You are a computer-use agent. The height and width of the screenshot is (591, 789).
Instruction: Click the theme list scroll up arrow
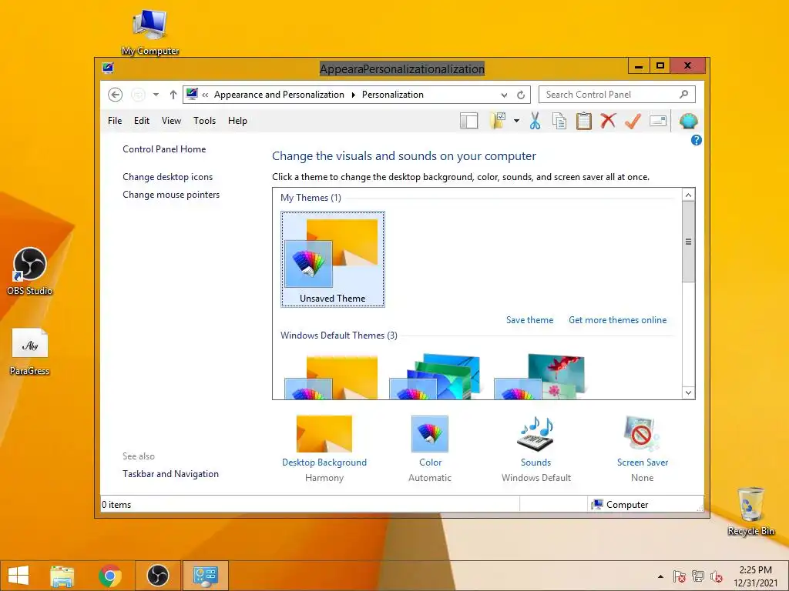[x=688, y=195]
